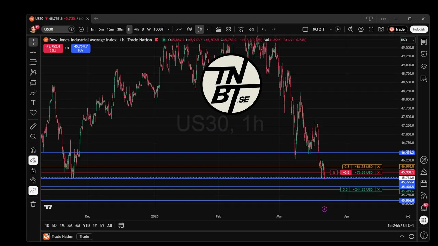
Task: Remove drawings with the trash icon
Action: pyautogui.click(x=33, y=204)
